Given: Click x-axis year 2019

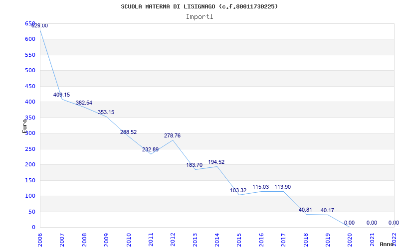Looking at the screenshot, I should (328, 240).
